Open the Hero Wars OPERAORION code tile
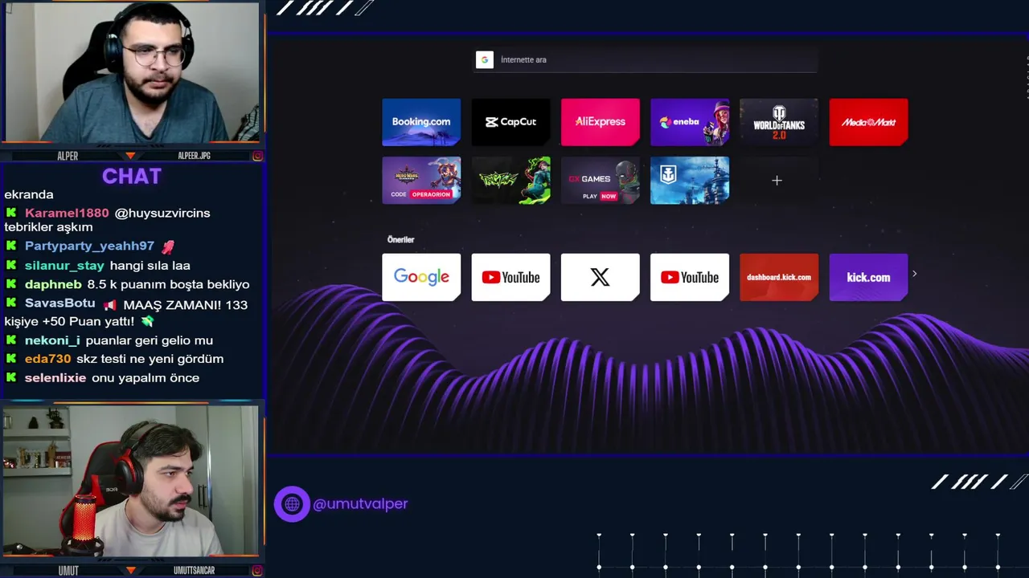Image resolution: width=1029 pixels, height=578 pixels. (421, 181)
